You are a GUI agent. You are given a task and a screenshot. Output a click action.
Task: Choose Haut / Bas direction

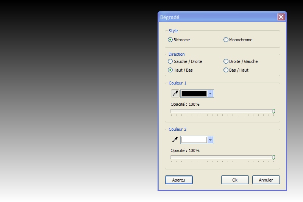click(180, 70)
